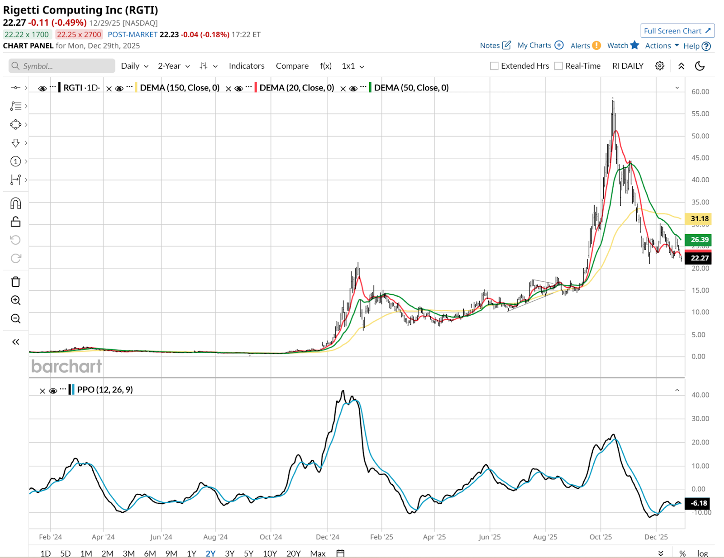Switch to dark mode with moon icon

700,66
